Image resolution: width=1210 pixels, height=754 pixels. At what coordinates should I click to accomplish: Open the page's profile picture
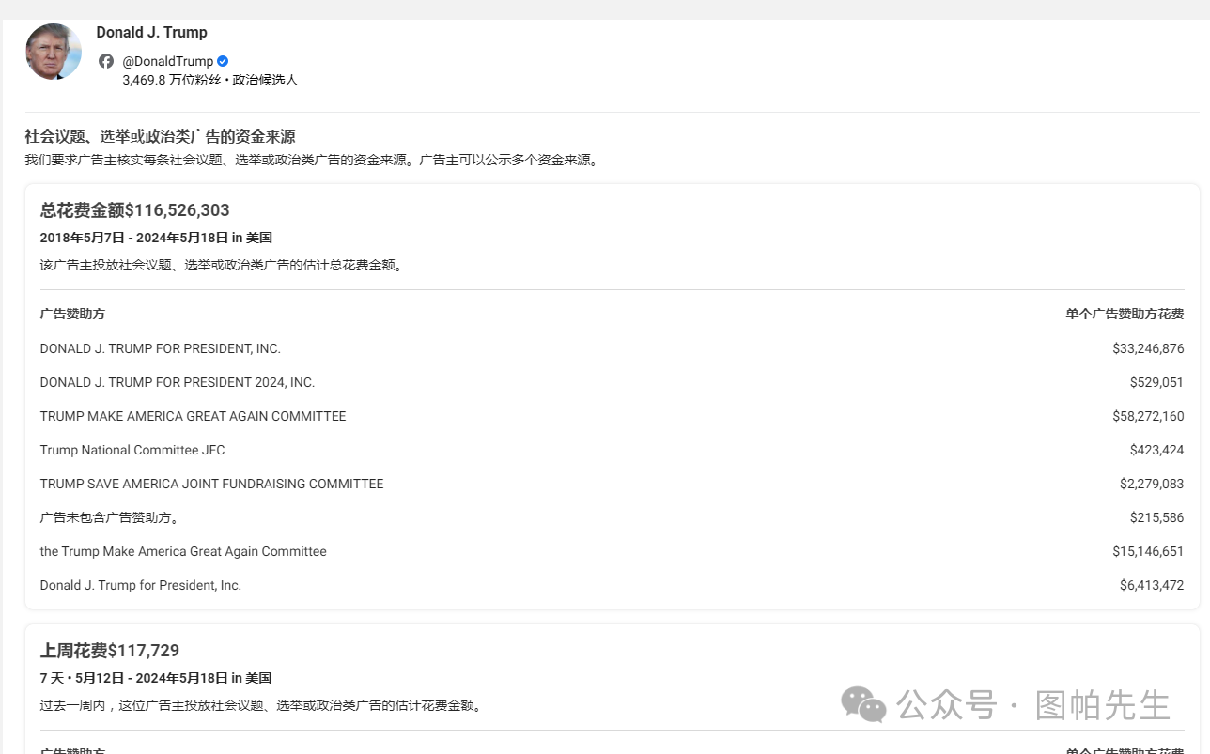pyautogui.click(x=54, y=52)
